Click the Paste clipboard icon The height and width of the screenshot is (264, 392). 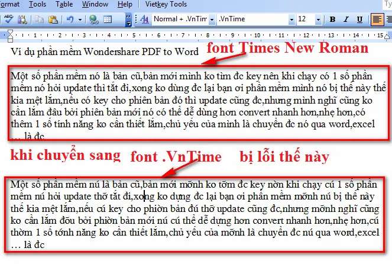click(53, 20)
